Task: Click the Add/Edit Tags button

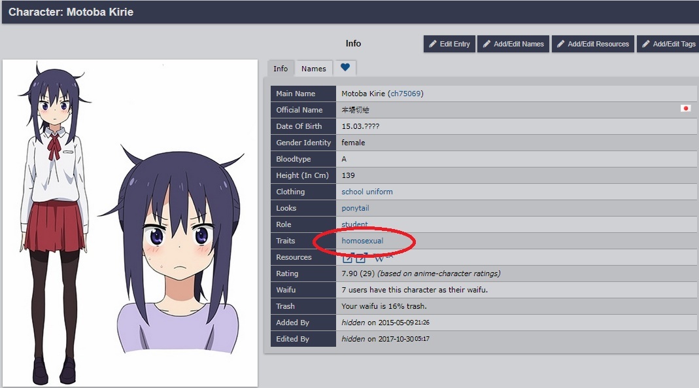Action: tap(668, 44)
